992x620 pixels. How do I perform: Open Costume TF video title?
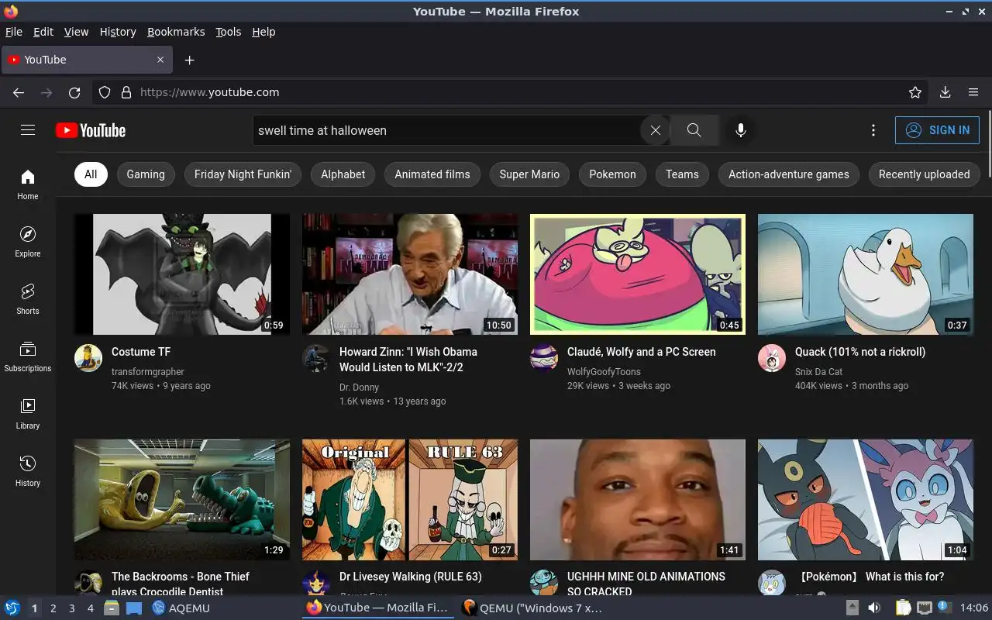click(141, 352)
